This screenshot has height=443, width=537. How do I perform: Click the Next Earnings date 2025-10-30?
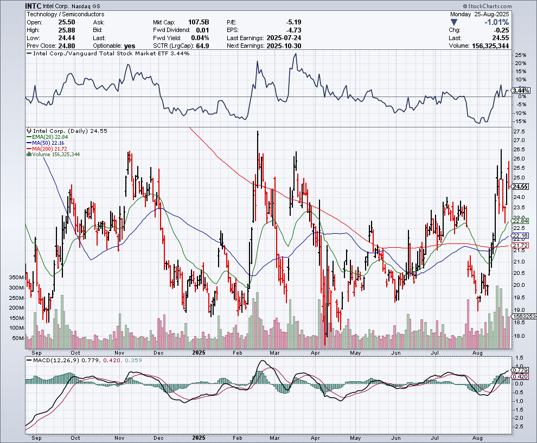(x=284, y=46)
